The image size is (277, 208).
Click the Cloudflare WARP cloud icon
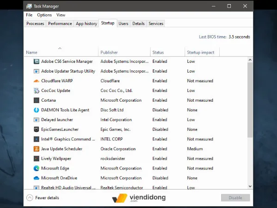37,81
